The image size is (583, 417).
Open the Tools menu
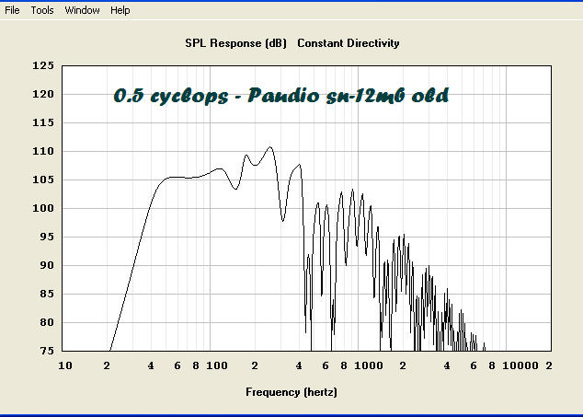(x=42, y=10)
